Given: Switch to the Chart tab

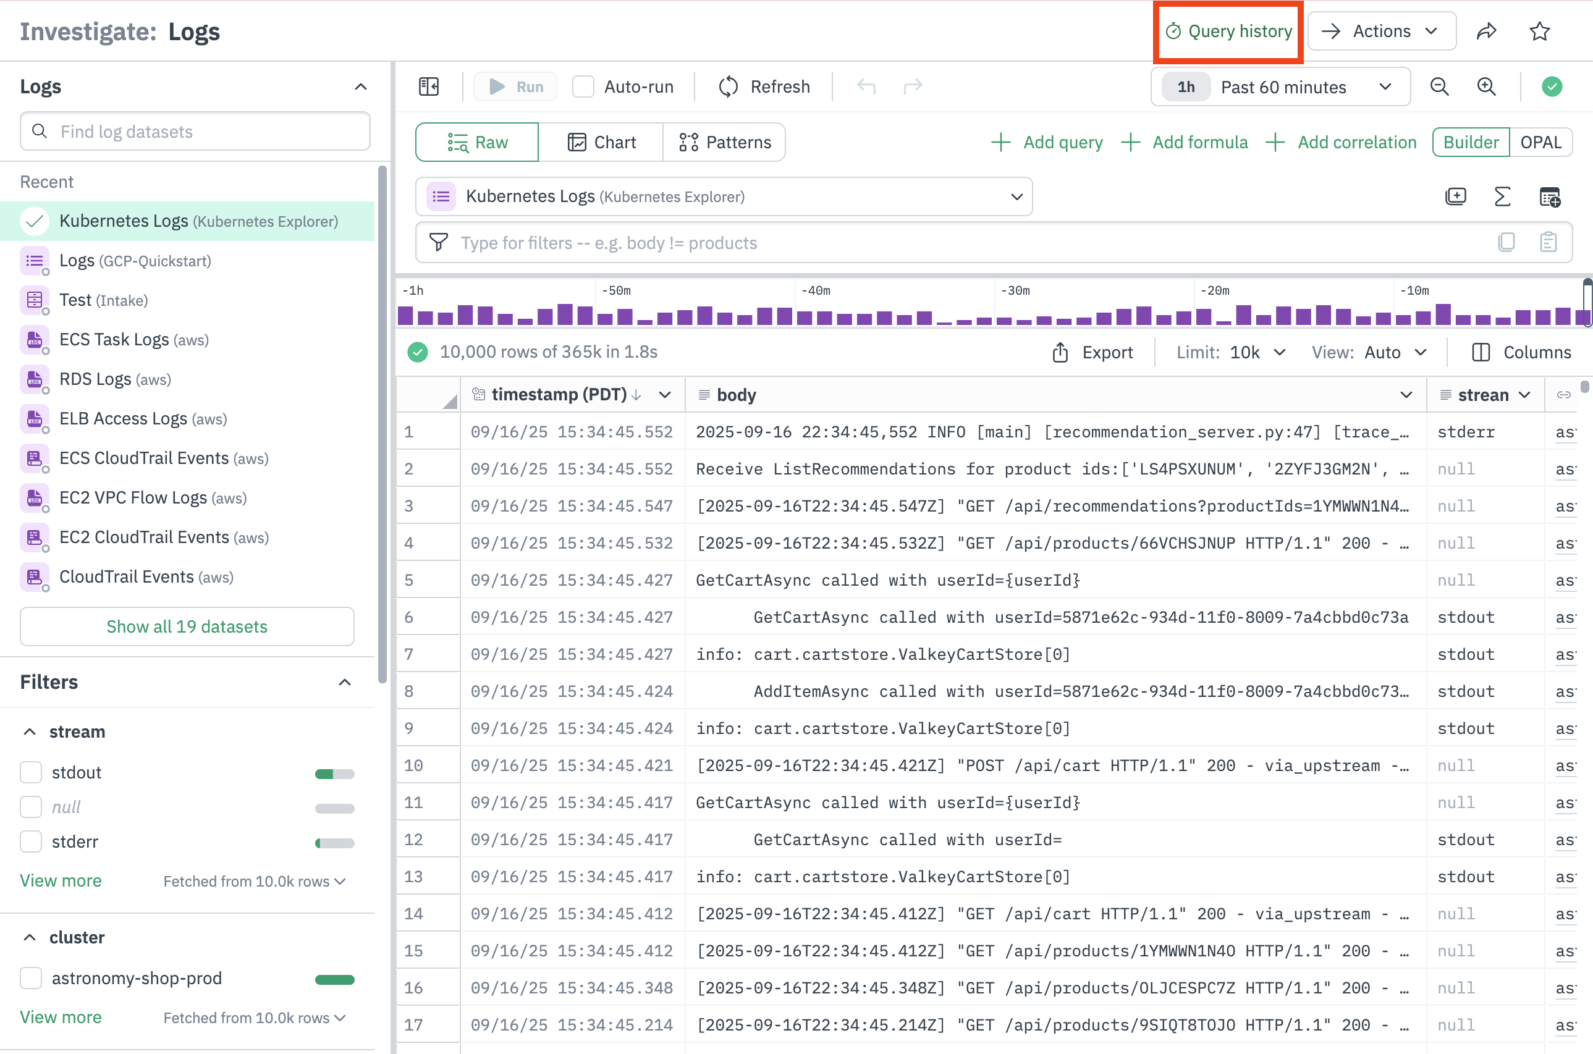Looking at the screenshot, I should point(602,143).
